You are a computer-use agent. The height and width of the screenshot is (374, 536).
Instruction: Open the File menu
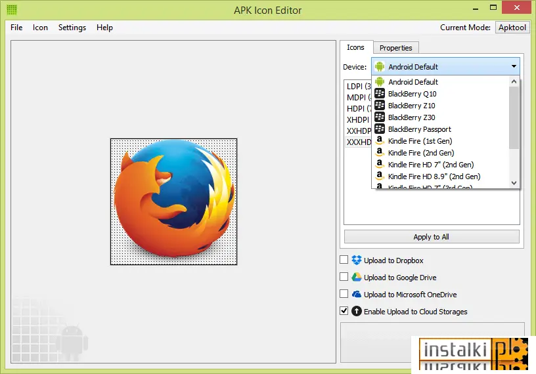(16, 28)
